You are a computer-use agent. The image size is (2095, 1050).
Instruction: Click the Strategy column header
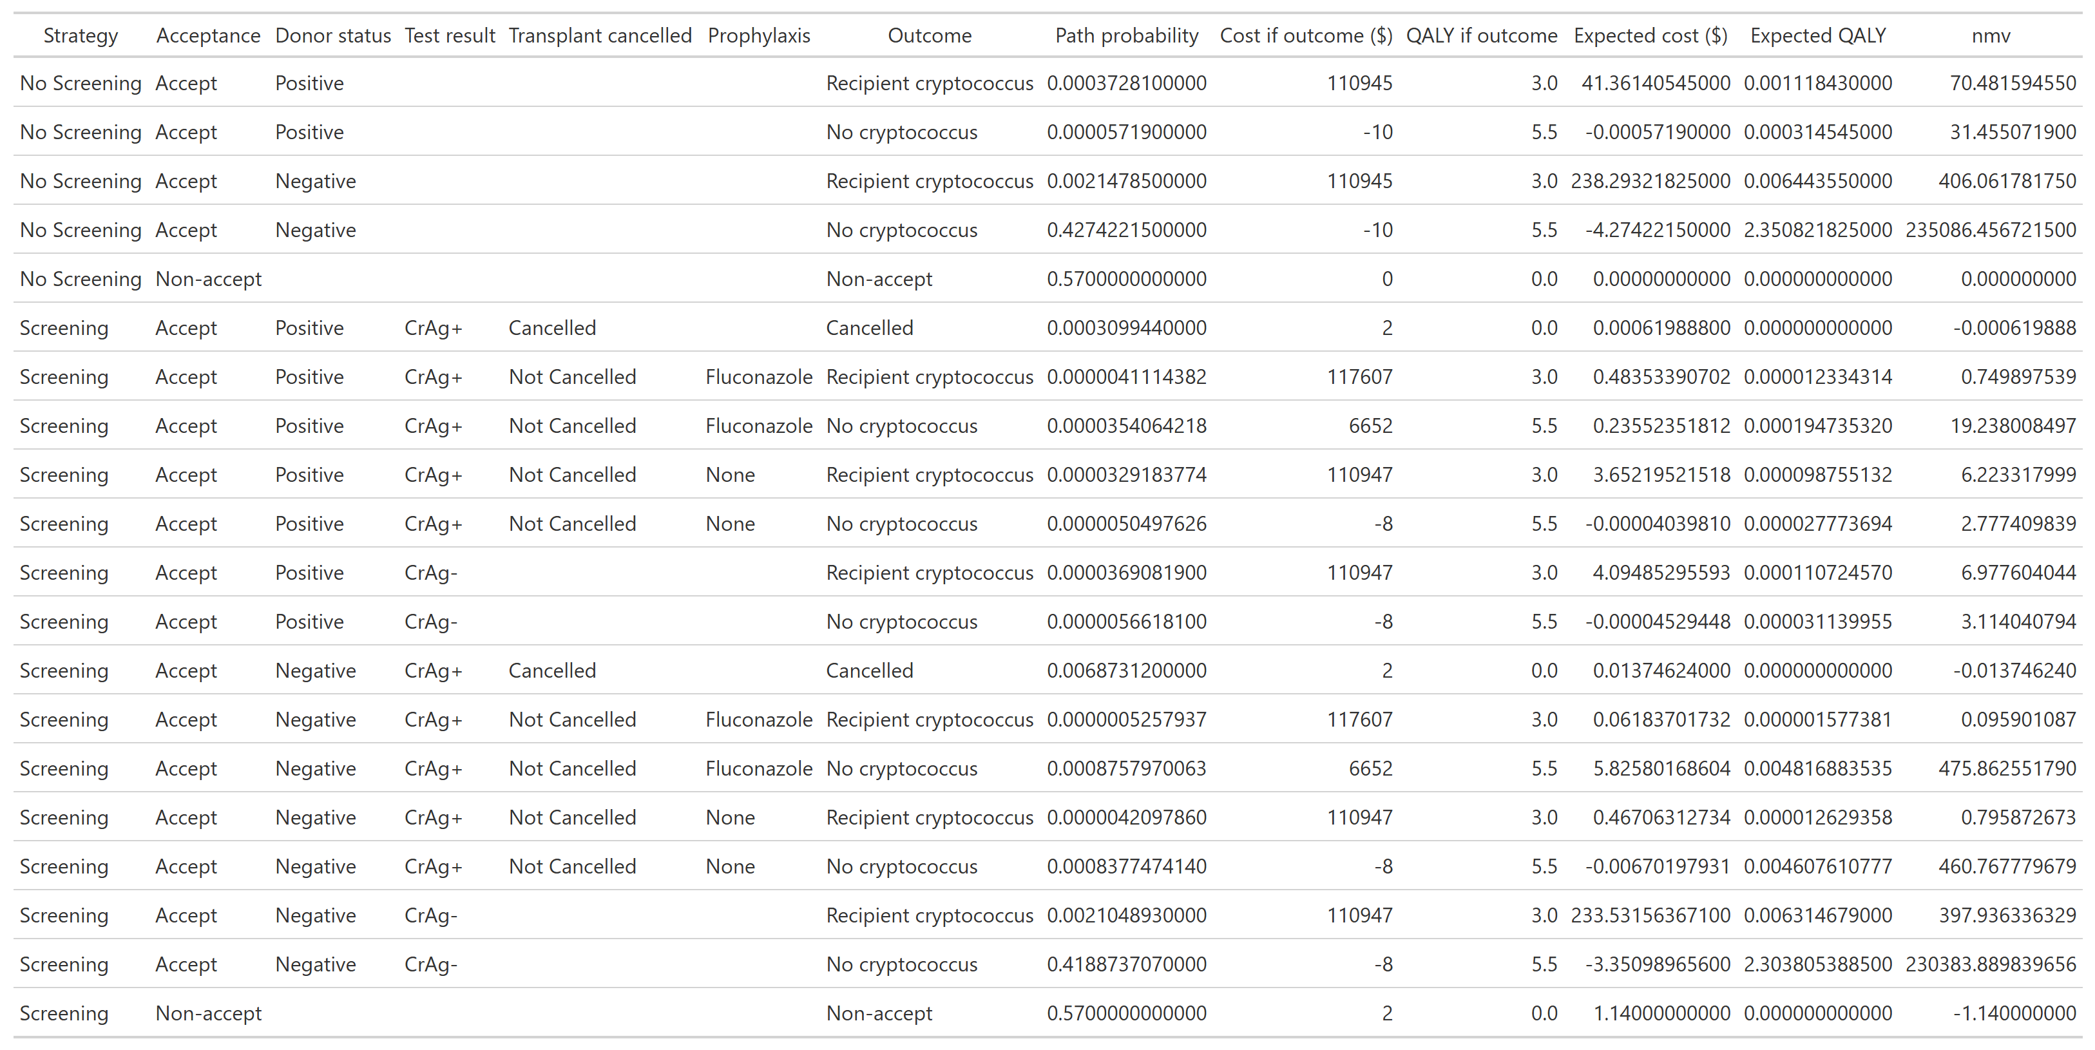click(81, 36)
